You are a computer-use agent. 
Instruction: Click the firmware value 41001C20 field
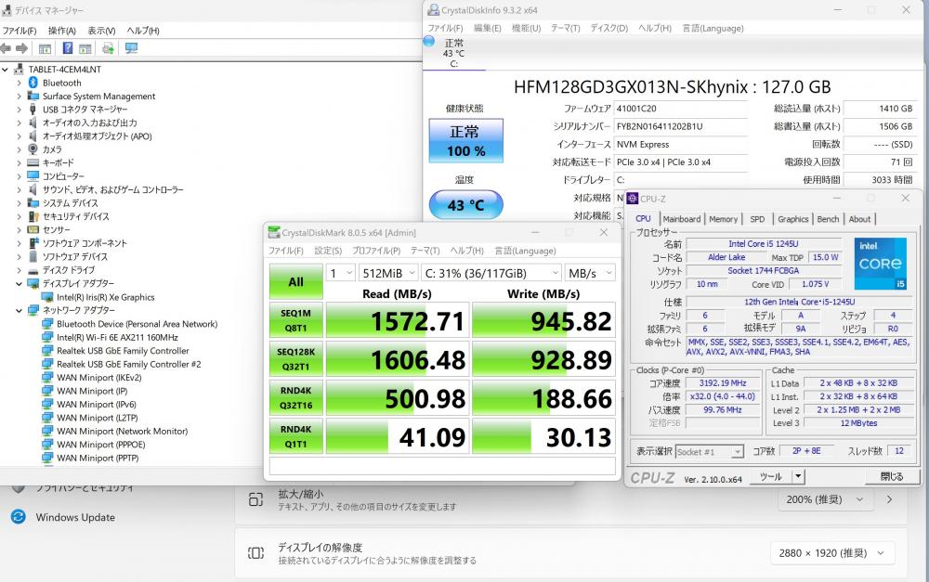click(x=680, y=109)
